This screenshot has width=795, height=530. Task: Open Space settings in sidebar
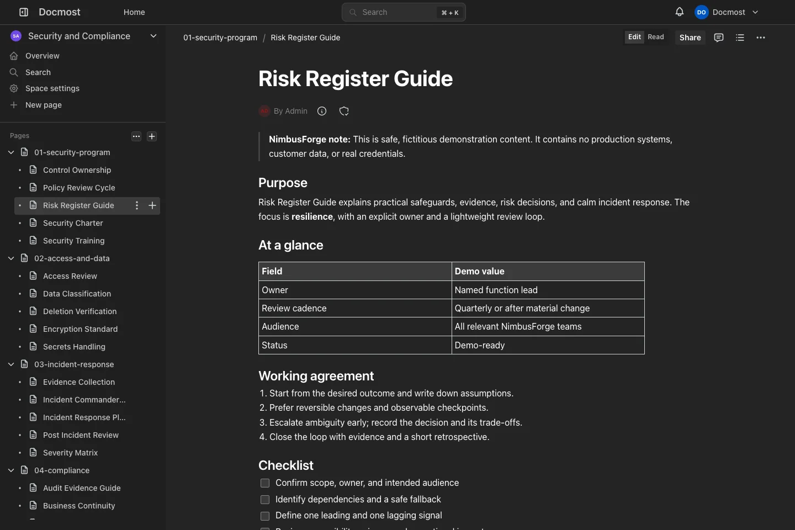coord(52,88)
